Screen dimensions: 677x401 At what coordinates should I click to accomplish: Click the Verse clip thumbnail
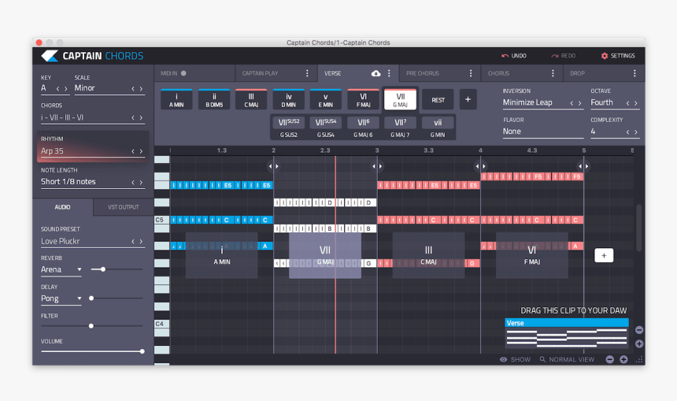[567, 333]
